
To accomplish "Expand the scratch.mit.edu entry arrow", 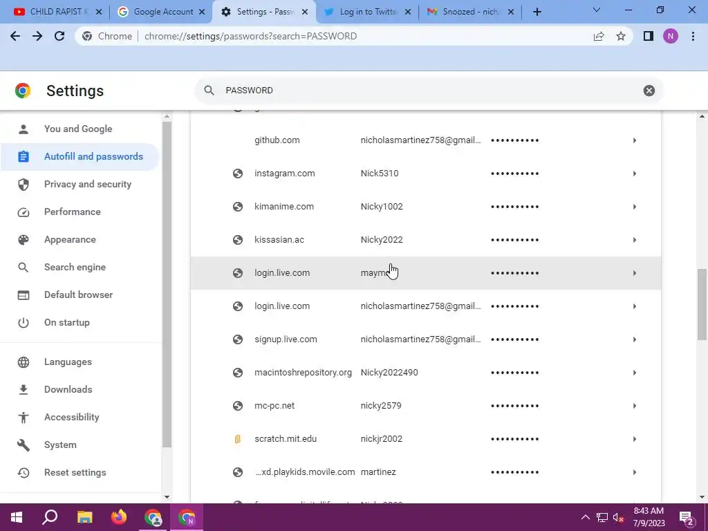I will [x=635, y=439].
